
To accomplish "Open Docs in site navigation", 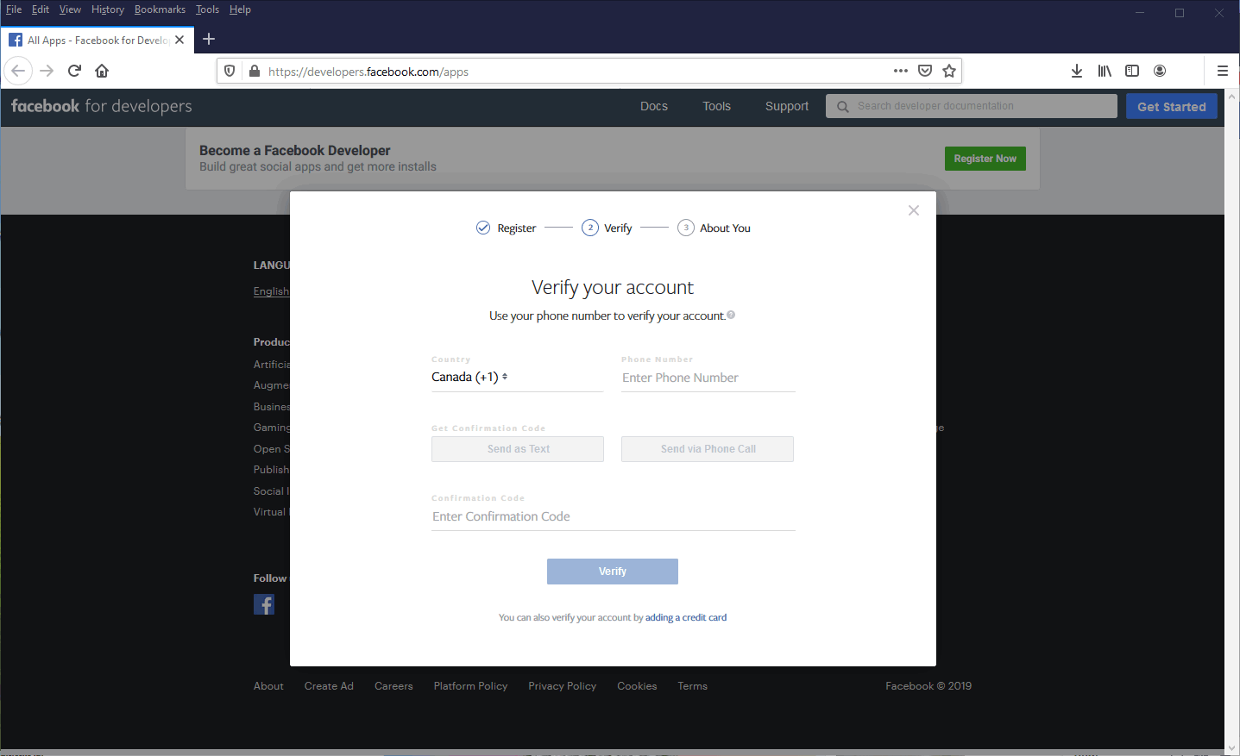I will click(x=654, y=106).
